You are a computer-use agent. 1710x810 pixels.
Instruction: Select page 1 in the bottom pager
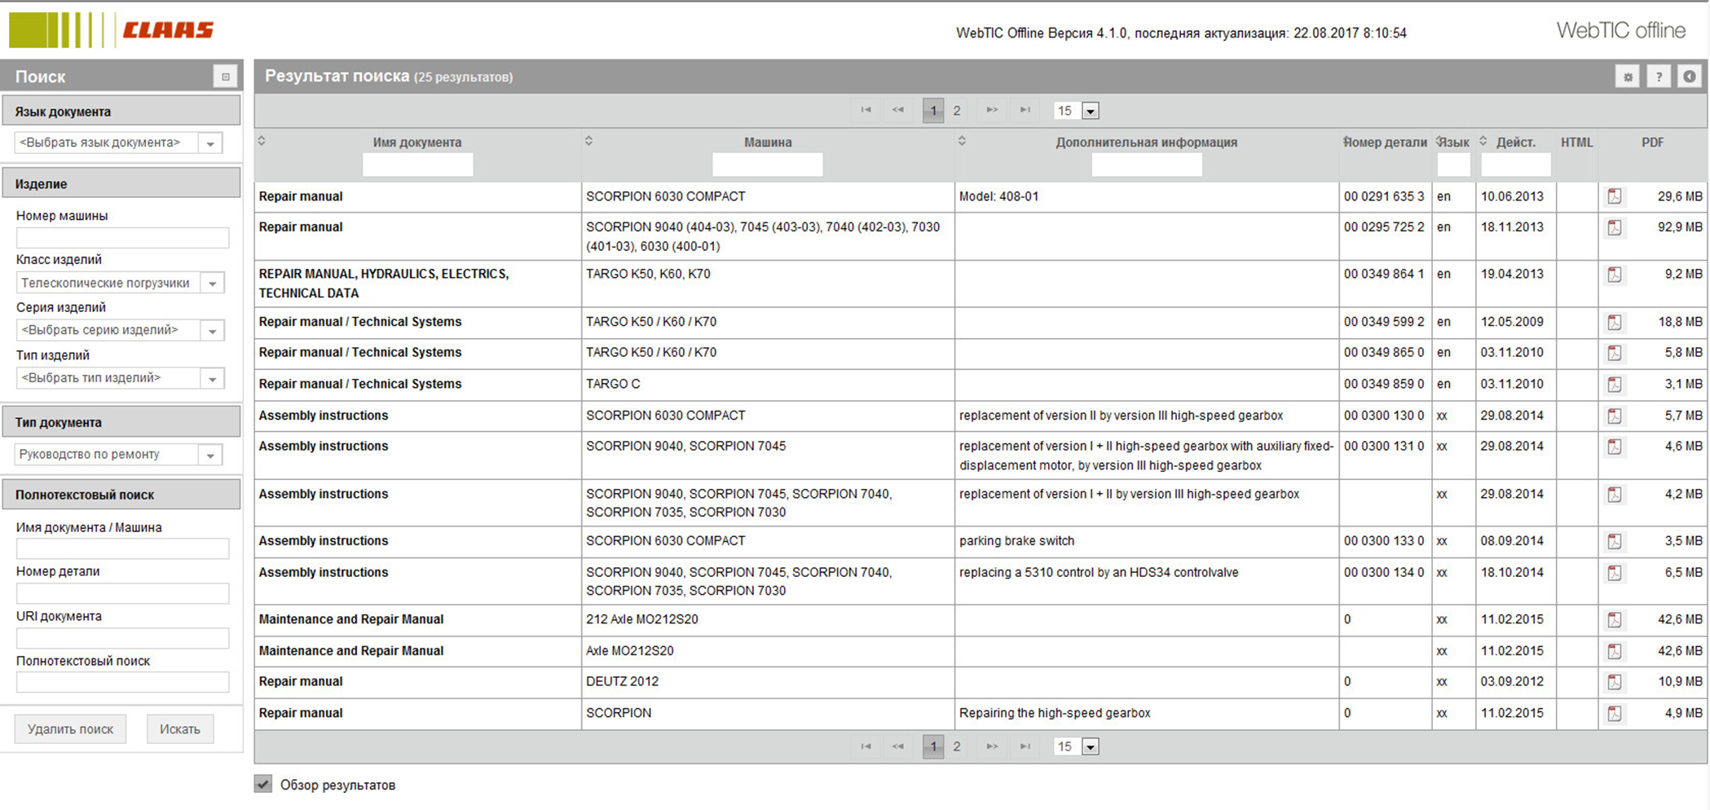click(932, 746)
